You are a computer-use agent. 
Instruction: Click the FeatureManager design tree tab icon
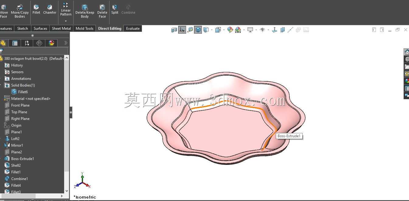(3, 43)
